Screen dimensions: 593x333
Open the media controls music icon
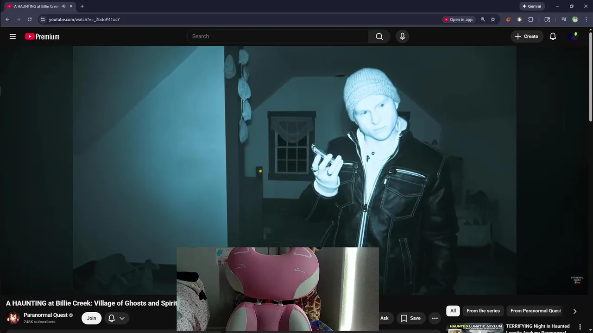coord(564,19)
